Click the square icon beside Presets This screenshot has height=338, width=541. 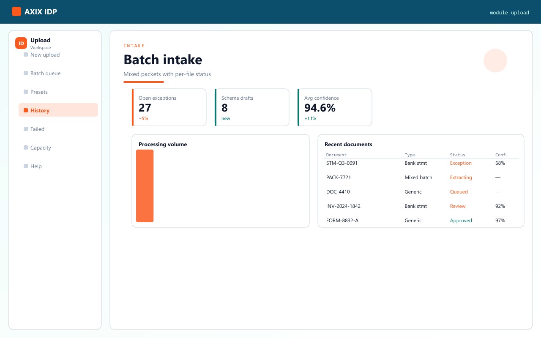tap(26, 92)
